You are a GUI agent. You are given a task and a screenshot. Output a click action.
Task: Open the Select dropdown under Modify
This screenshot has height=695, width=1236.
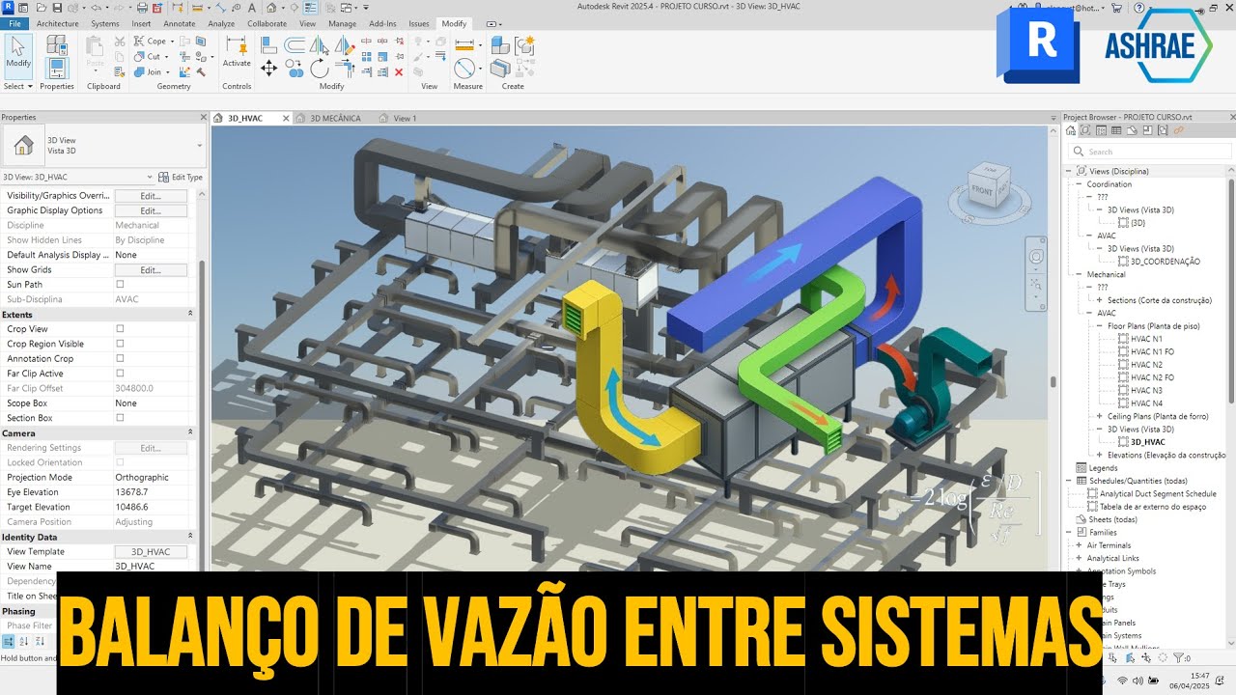(17, 86)
